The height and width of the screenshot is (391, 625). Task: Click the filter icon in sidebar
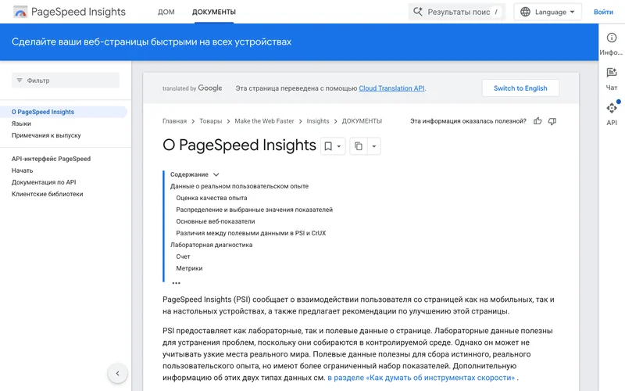(x=19, y=81)
